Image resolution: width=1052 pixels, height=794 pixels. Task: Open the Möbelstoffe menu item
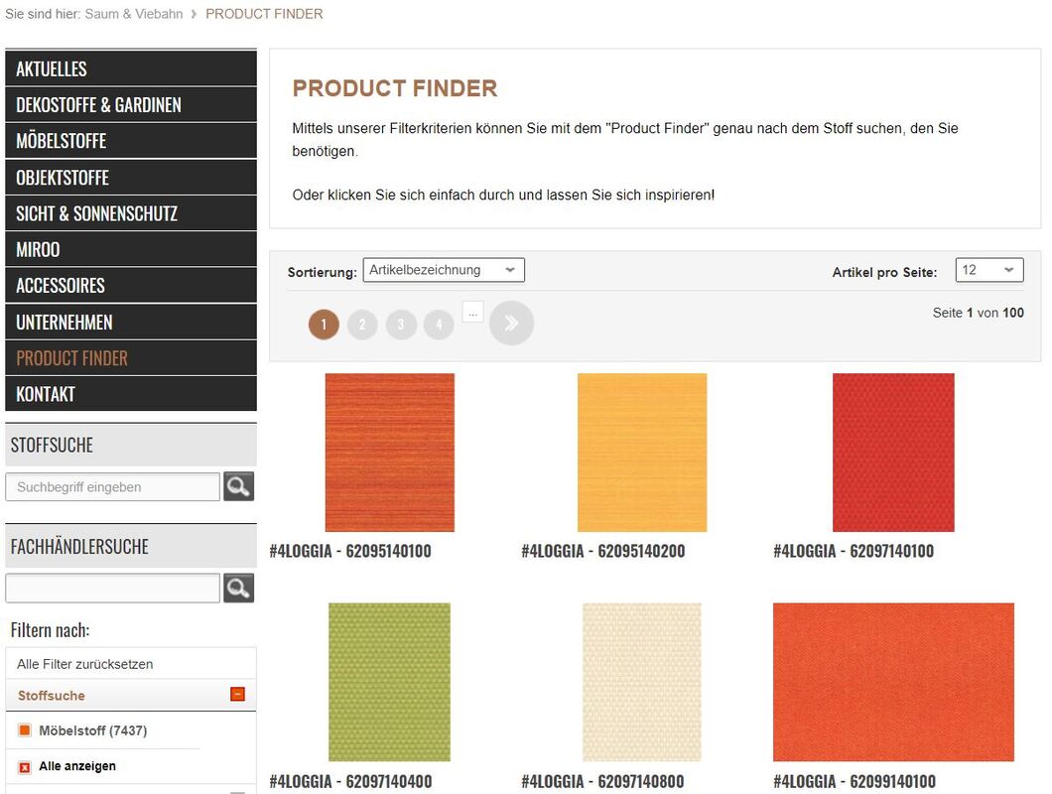pos(131,141)
